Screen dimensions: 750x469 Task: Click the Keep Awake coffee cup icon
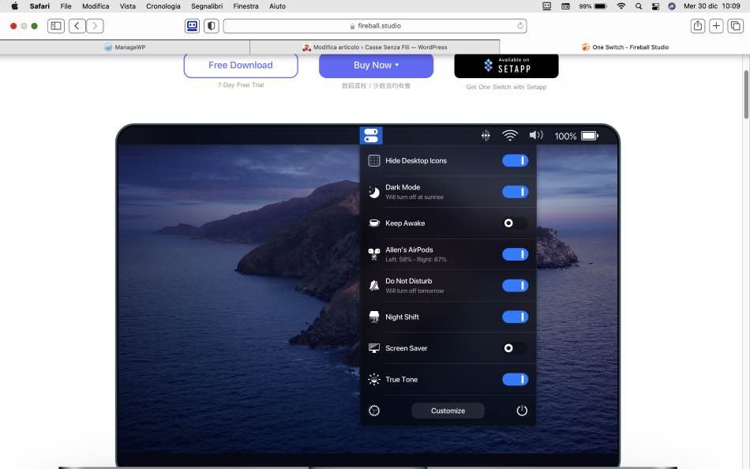click(x=374, y=223)
